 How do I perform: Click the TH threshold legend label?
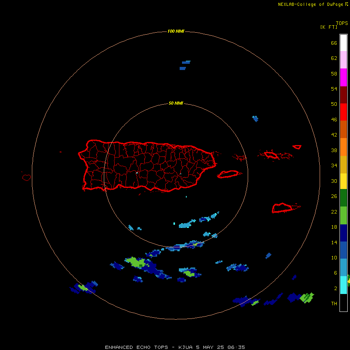pos(334,304)
